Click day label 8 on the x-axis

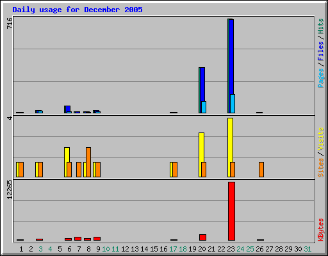pos(88,249)
